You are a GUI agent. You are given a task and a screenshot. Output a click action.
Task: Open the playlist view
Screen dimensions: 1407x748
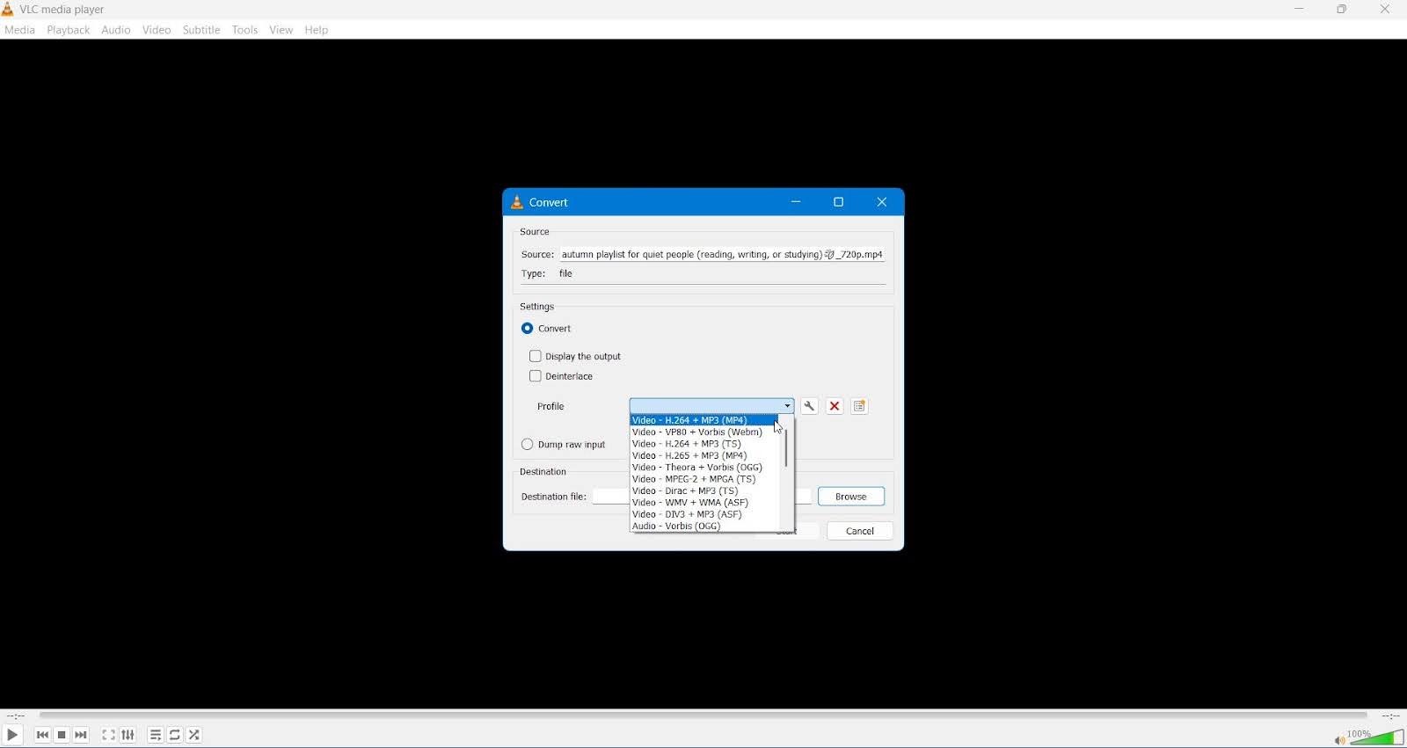click(x=156, y=736)
